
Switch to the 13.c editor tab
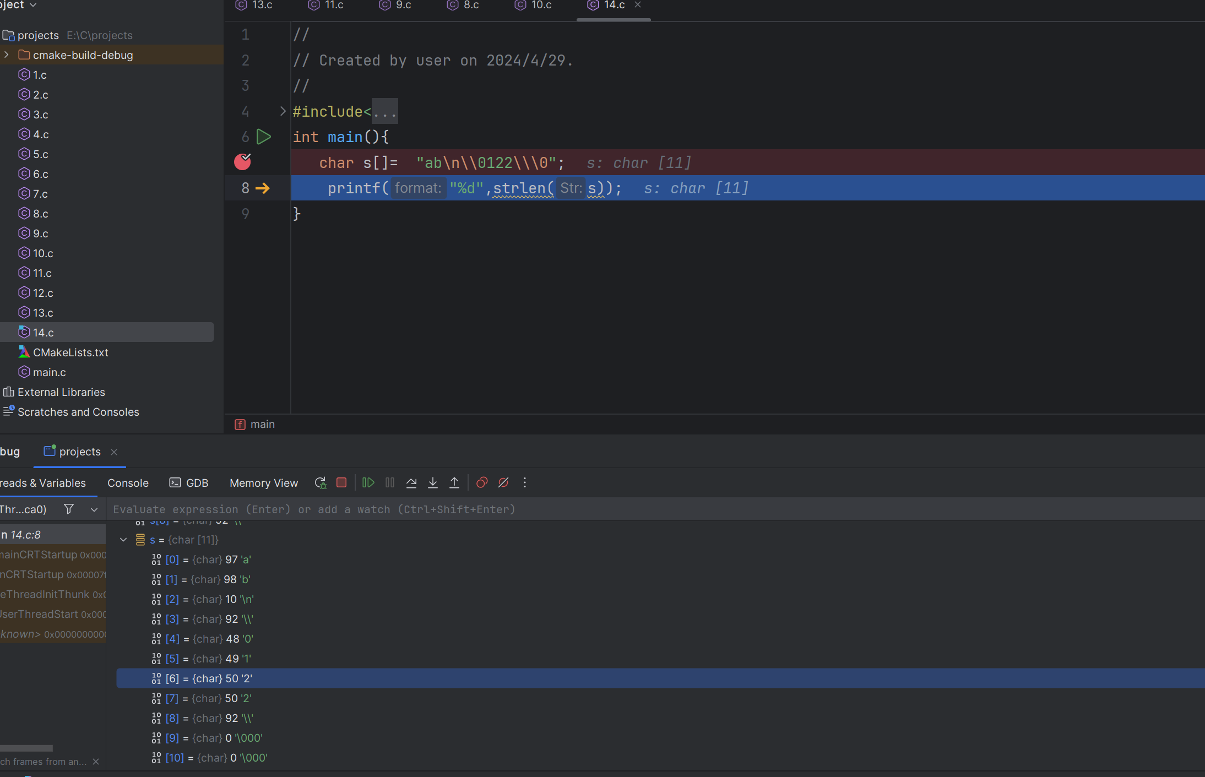click(254, 6)
